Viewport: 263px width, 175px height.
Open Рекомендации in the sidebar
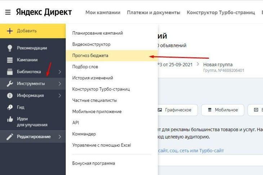(33, 48)
